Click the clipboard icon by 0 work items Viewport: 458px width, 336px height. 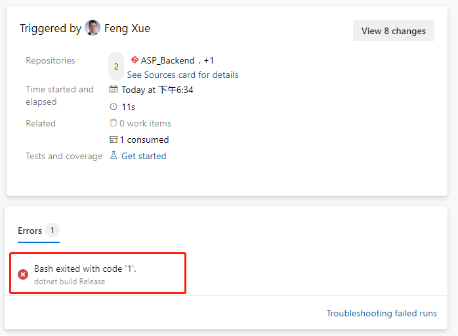point(114,122)
